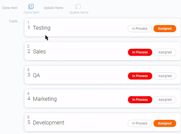Toggle In Process on the Development card

point(140,123)
